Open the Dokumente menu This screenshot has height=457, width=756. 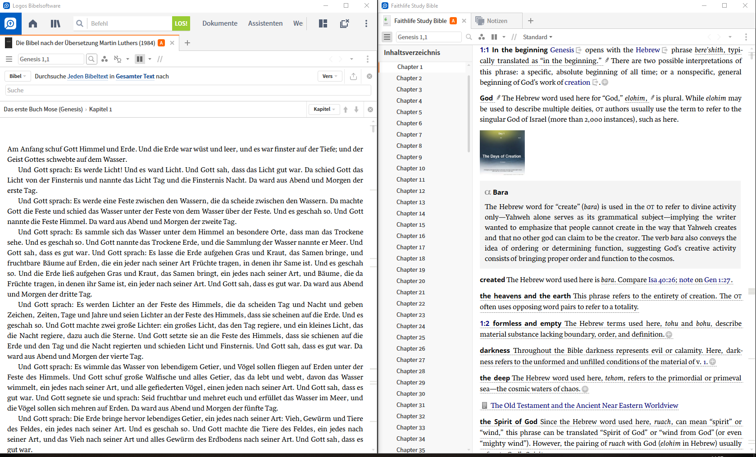(x=220, y=23)
